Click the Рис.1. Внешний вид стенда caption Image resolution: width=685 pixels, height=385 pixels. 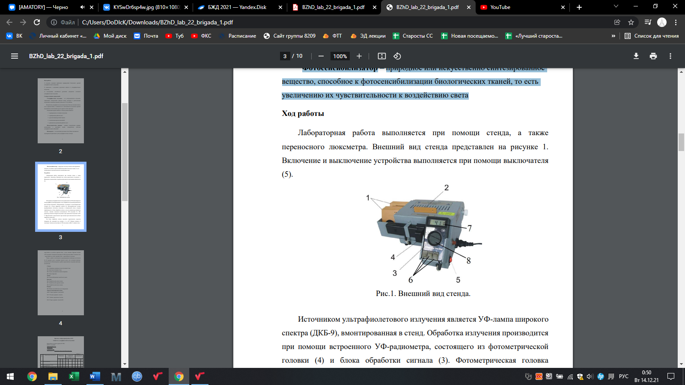point(423,293)
